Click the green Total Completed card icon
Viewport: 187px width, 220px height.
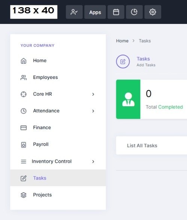[128, 100]
